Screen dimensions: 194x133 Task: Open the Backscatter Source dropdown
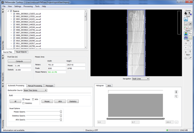[35, 90]
